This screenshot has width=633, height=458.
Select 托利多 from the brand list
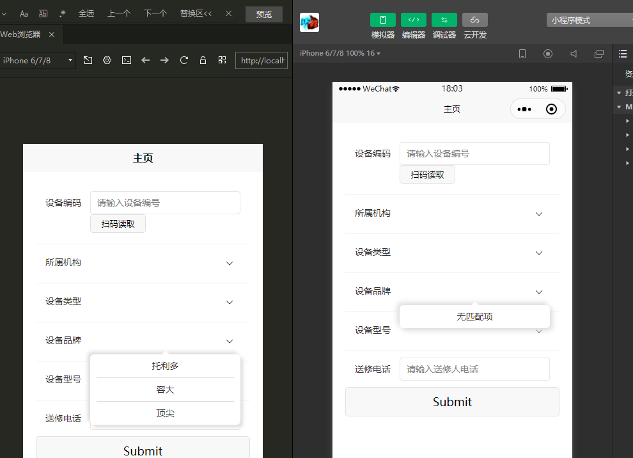click(165, 366)
